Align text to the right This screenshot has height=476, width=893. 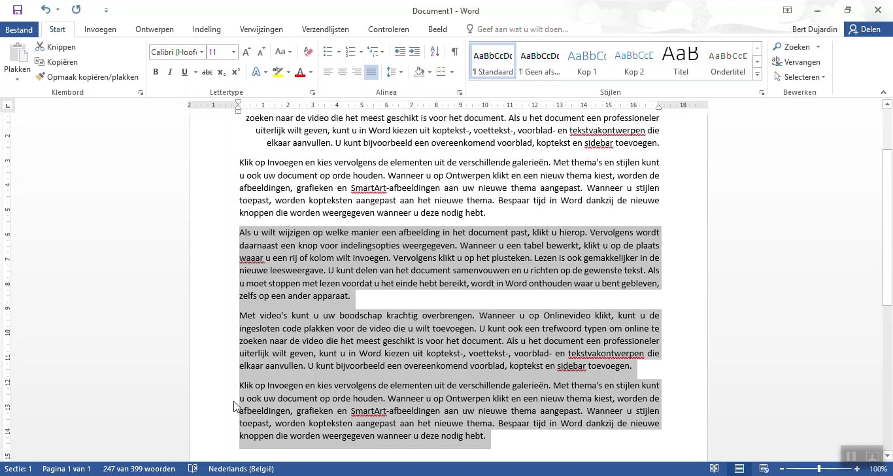coord(357,72)
